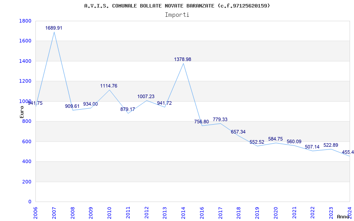354x221 pixels.
Task: Click the 657.34 data label
Action: click(x=238, y=132)
